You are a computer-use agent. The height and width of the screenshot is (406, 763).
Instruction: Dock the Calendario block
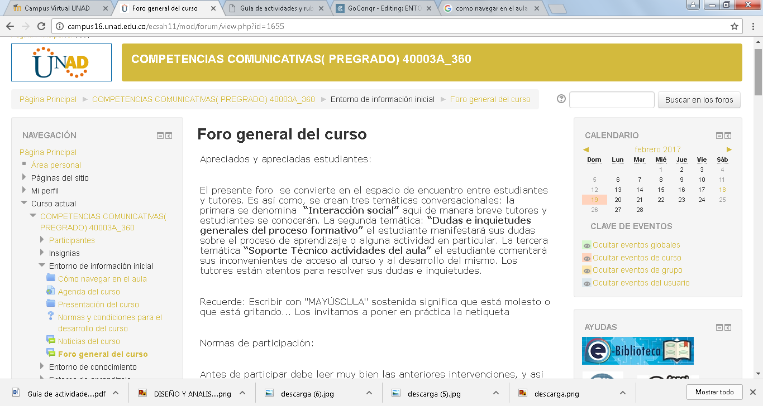coord(728,136)
